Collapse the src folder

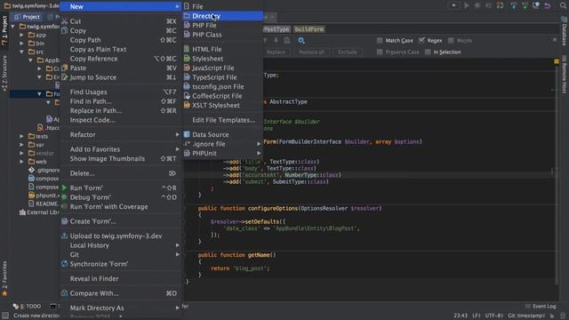21,52
